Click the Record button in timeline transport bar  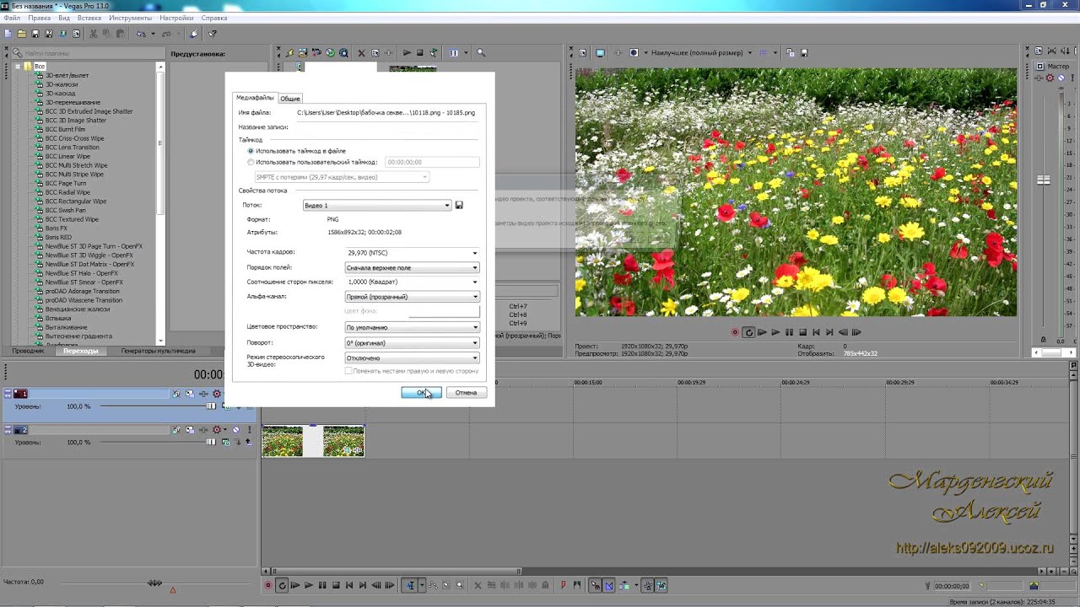[268, 585]
